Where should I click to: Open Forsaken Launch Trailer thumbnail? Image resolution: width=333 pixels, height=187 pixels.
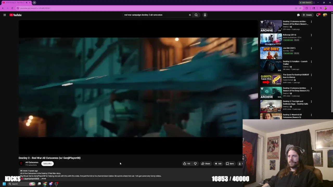click(x=271, y=66)
